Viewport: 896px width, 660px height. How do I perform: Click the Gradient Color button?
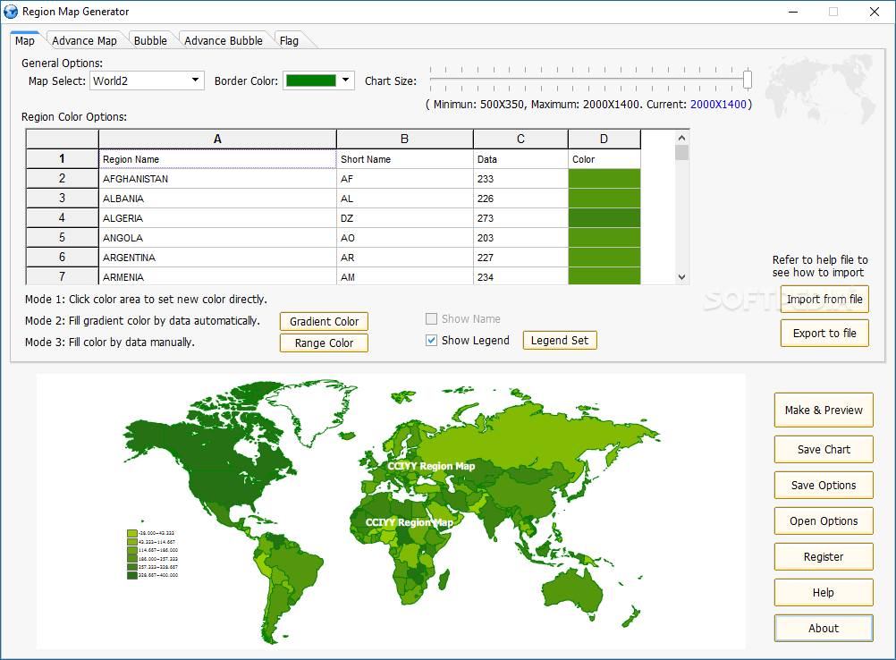click(324, 321)
